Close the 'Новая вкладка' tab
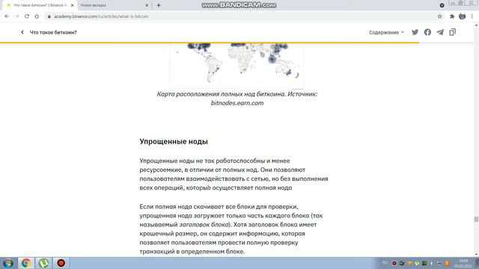The height and width of the screenshot is (269, 479). (x=147, y=5)
